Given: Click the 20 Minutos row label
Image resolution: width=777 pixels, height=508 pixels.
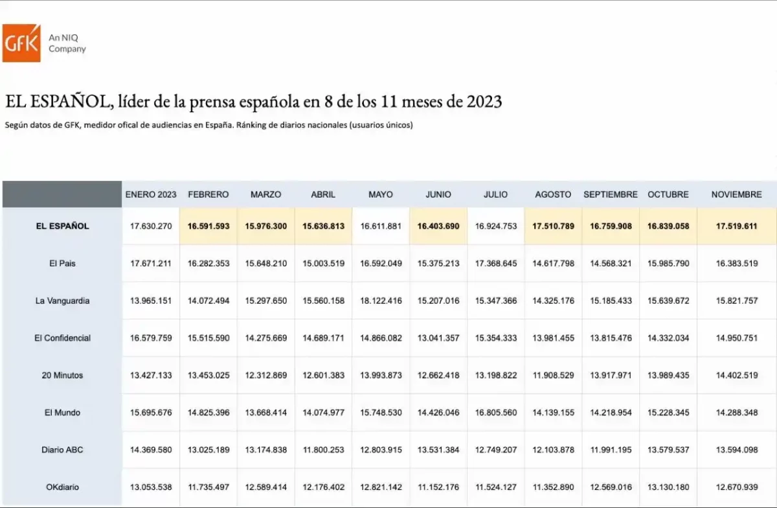Looking at the screenshot, I should (x=63, y=375).
